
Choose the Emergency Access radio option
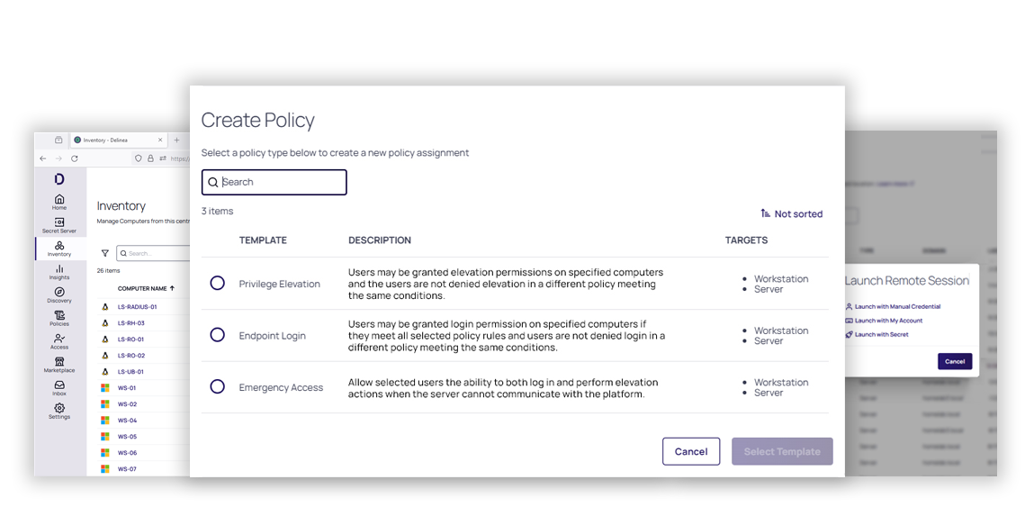(218, 386)
